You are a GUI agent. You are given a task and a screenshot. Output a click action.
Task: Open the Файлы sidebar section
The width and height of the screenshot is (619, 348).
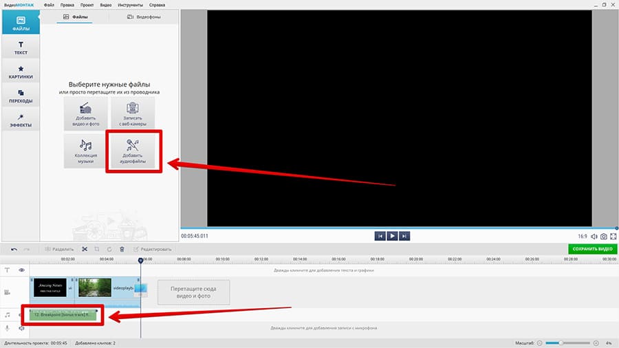coord(21,23)
